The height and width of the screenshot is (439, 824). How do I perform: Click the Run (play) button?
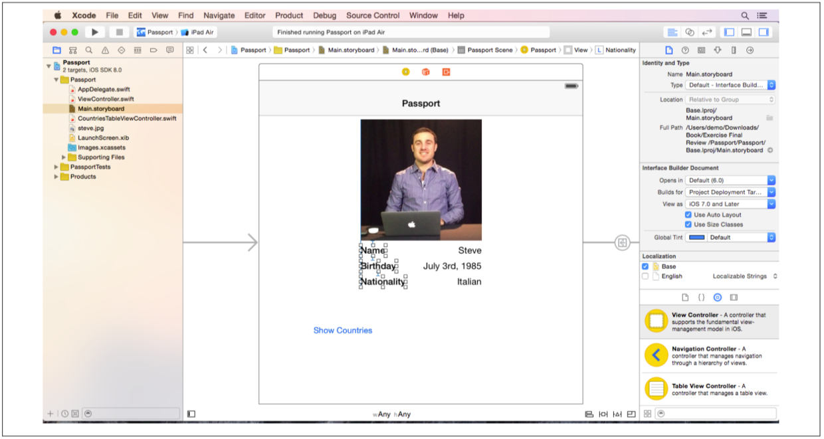[95, 32]
